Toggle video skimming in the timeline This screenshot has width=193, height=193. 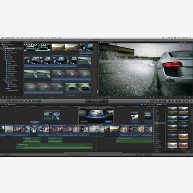(142, 104)
